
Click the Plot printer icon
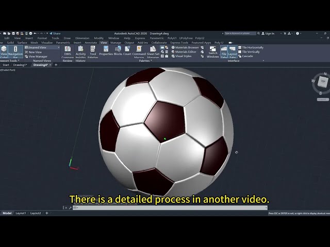(30, 33)
